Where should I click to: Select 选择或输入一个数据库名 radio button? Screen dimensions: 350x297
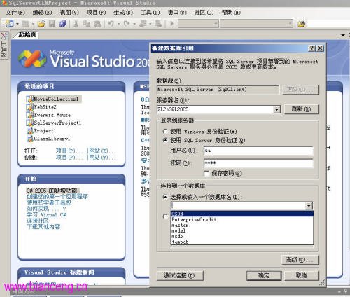tap(165, 197)
